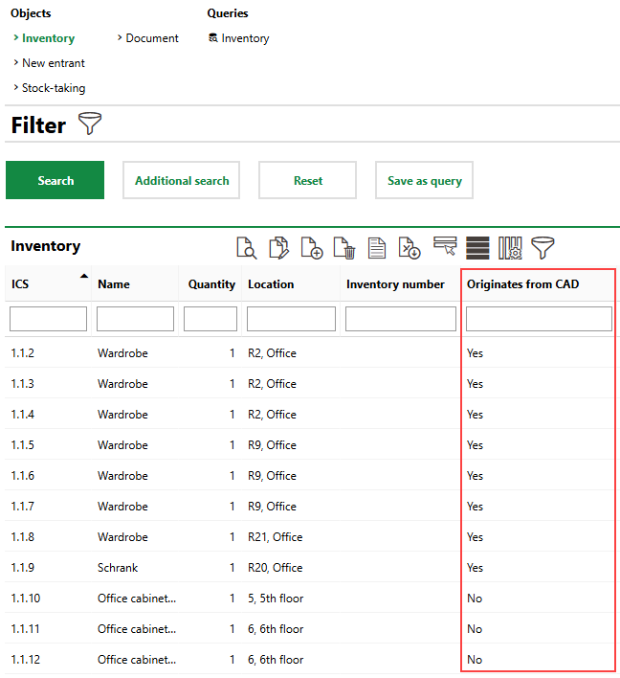The height and width of the screenshot is (678, 620).
Task: Click the stacked rows list view icon
Action: click(477, 247)
